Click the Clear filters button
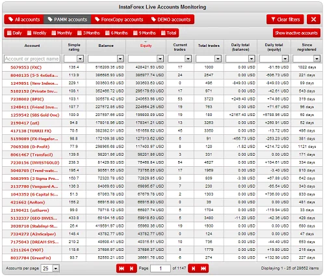 tap(285, 20)
